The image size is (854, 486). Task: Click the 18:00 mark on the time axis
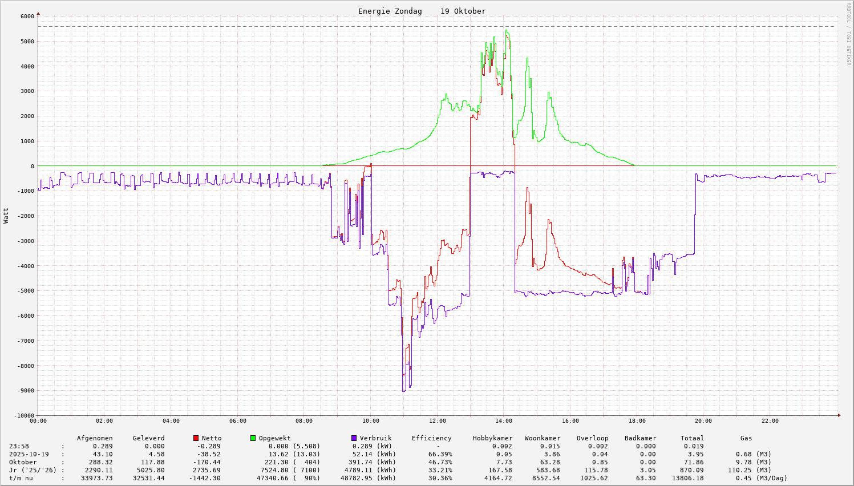tap(637, 421)
